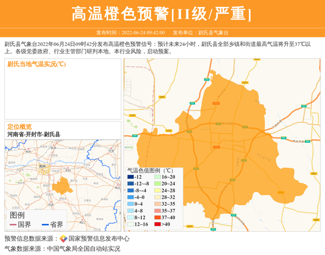This screenshot has width=325, height=255.
Task: Click the orange 尉氏县 shape on small locator map
Action: pos(62,186)
